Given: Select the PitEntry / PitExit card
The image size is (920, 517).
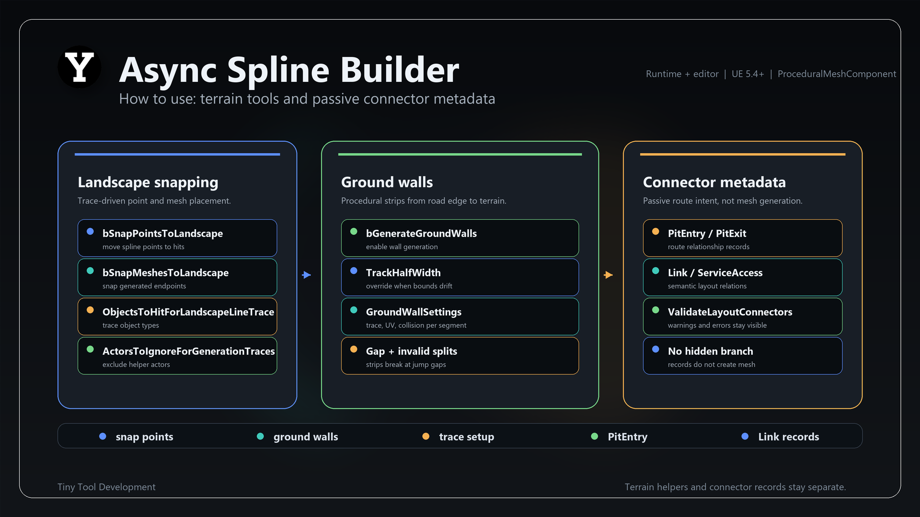Looking at the screenshot, I should [x=743, y=238].
